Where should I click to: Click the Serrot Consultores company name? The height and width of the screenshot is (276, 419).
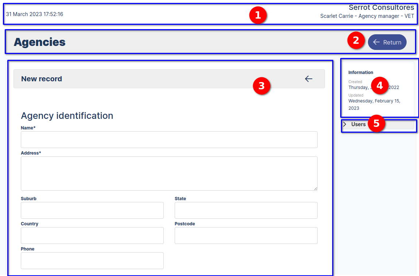point(381,7)
